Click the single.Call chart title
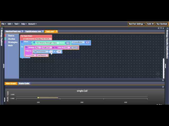The image size is (169, 126). point(82,91)
